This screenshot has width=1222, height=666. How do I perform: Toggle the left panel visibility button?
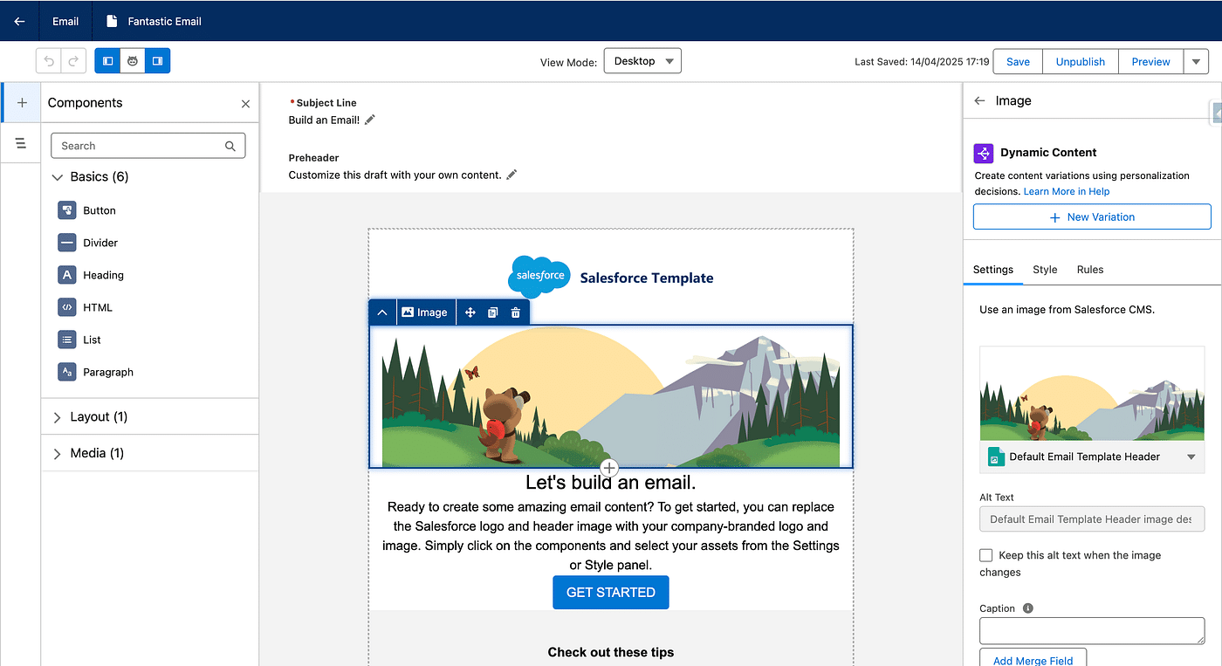[107, 61]
